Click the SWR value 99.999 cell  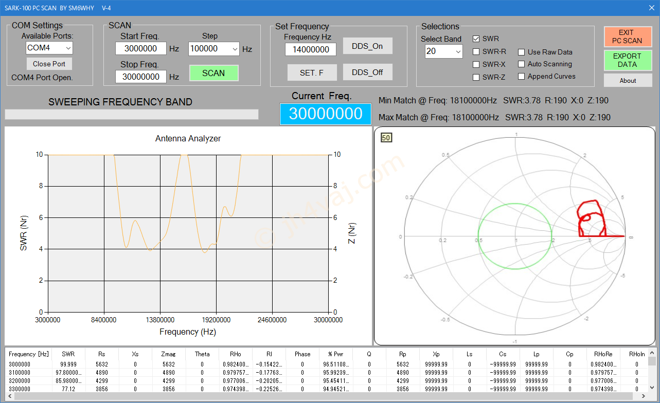pos(68,364)
